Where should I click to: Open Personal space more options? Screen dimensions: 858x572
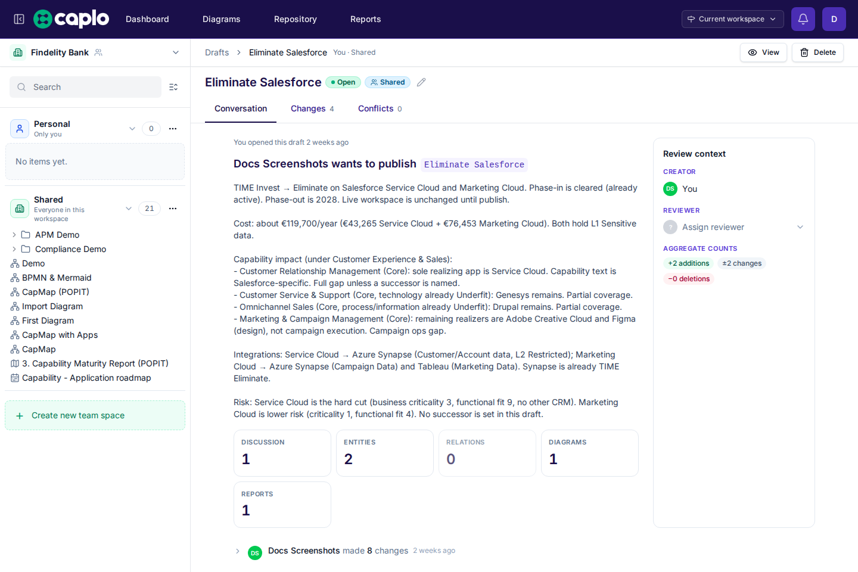pyautogui.click(x=173, y=129)
